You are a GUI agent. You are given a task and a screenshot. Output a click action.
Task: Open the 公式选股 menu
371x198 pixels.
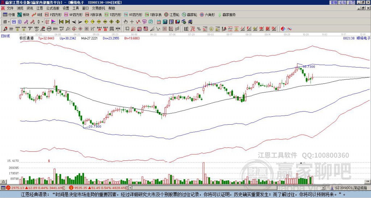(53, 8)
